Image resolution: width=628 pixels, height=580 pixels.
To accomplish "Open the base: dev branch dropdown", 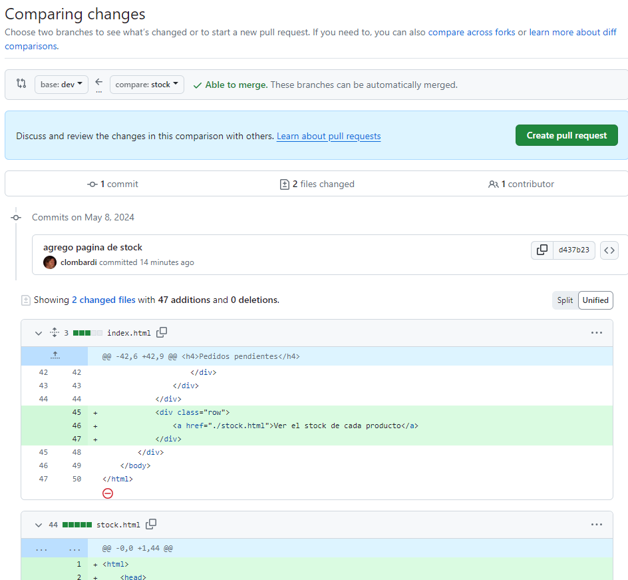I will click(x=61, y=85).
